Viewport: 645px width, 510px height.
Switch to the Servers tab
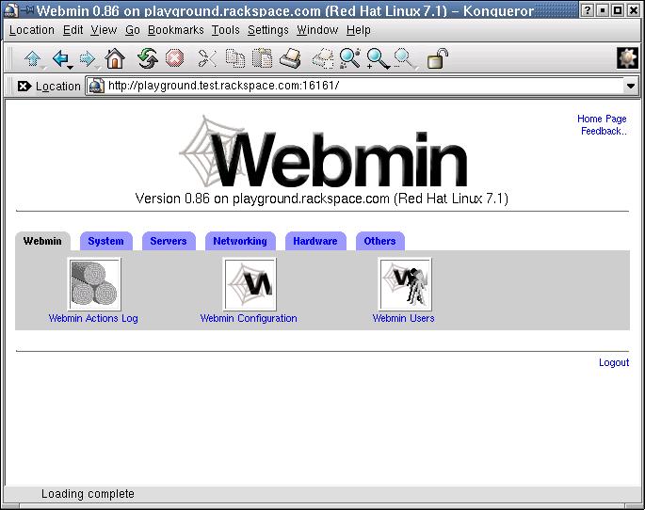(169, 241)
